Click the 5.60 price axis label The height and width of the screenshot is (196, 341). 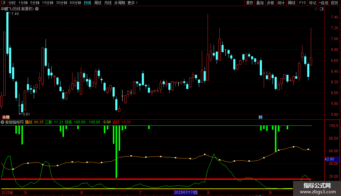click(334, 115)
